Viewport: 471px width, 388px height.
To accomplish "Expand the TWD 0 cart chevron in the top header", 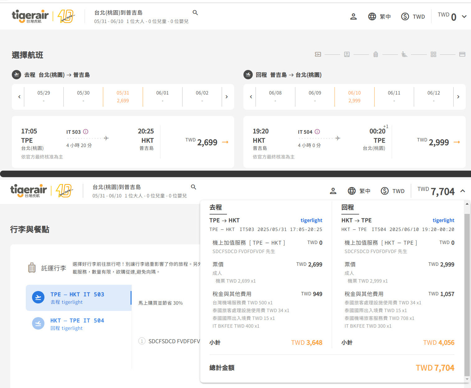I will (x=464, y=16).
